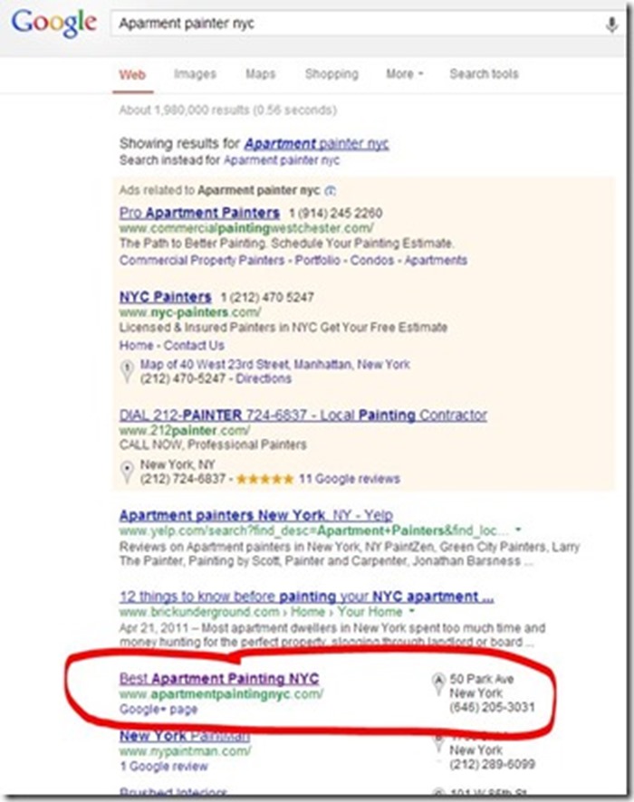Expand the More dropdown menu
The width and height of the screenshot is (634, 802).
click(404, 74)
